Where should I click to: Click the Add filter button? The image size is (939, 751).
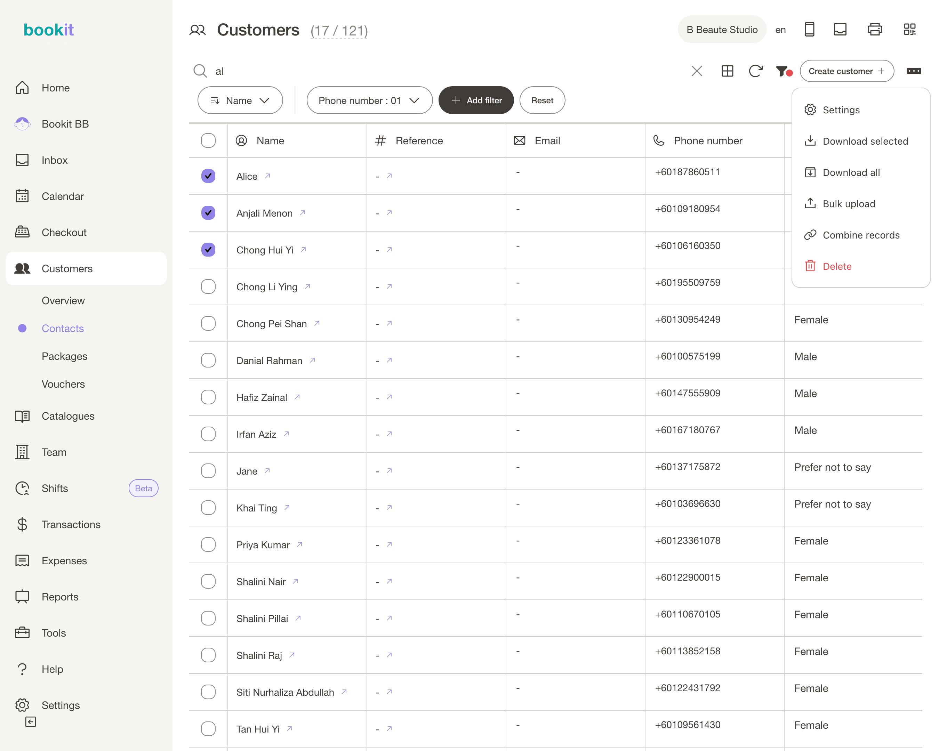tap(476, 100)
